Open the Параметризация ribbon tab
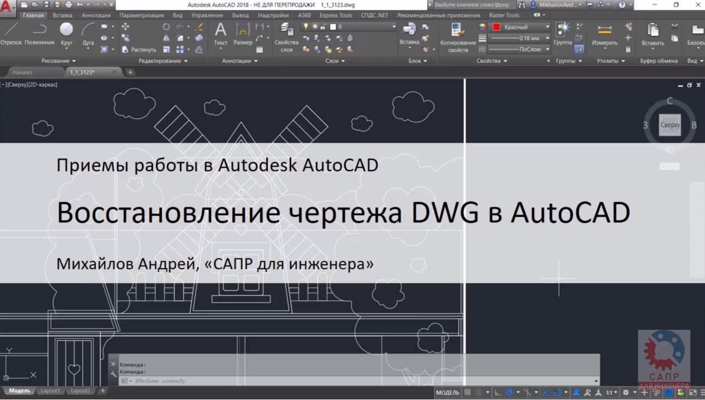The height and width of the screenshot is (400, 705). pos(143,16)
